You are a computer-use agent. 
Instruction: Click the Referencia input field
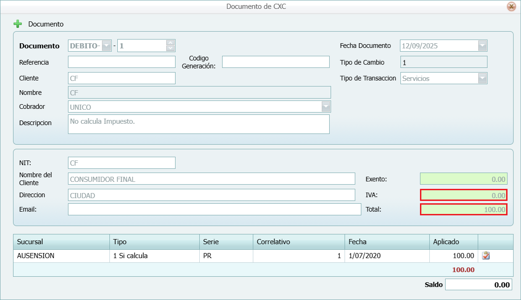(122, 62)
